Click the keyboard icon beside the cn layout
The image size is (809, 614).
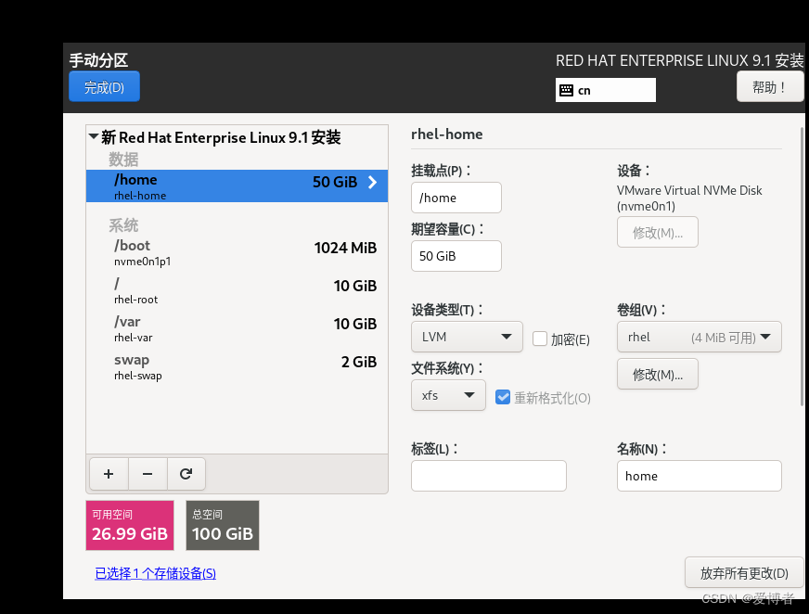[x=566, y=90]
